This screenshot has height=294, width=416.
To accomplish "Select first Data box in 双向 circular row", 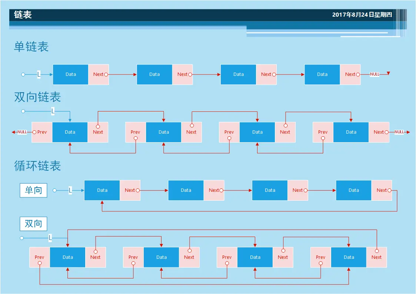I will tap(68, 257).
